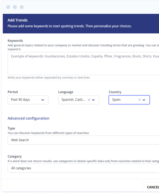Viewport: 159px width, 194px height.
Task: Click the third window control dot
Action: pos(22,7)
